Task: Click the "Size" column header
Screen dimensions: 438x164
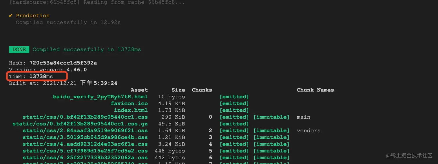Action: (178, 90)
